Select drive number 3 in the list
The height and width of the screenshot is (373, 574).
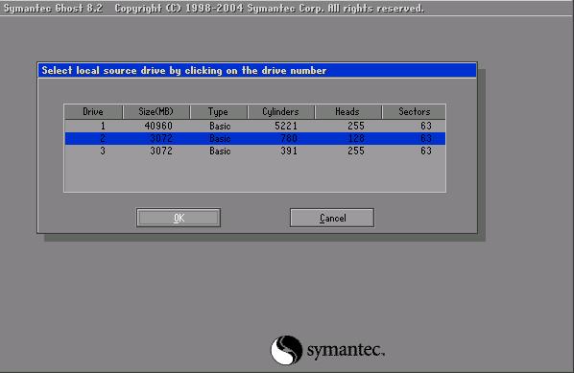[x=103, y=151]
